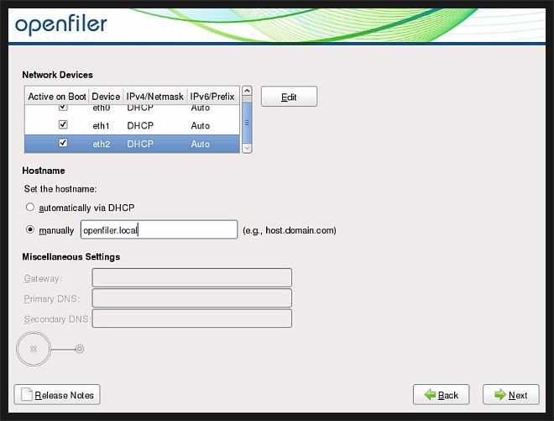The width and height of the screenshot is (554, 421).
Task: Uncheck Active on Boot for eth1
Action: pyautogui.click(x=63, y=124)
